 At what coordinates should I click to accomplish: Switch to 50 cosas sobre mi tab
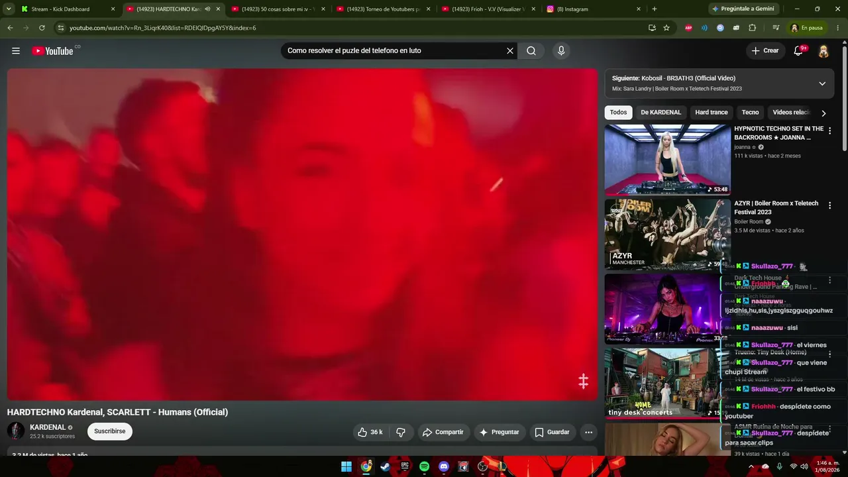[280, 9]
